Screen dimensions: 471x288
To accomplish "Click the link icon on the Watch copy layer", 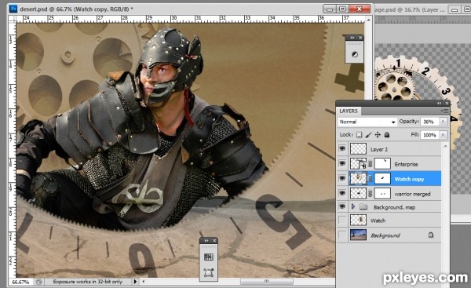I will coord(370,179).
